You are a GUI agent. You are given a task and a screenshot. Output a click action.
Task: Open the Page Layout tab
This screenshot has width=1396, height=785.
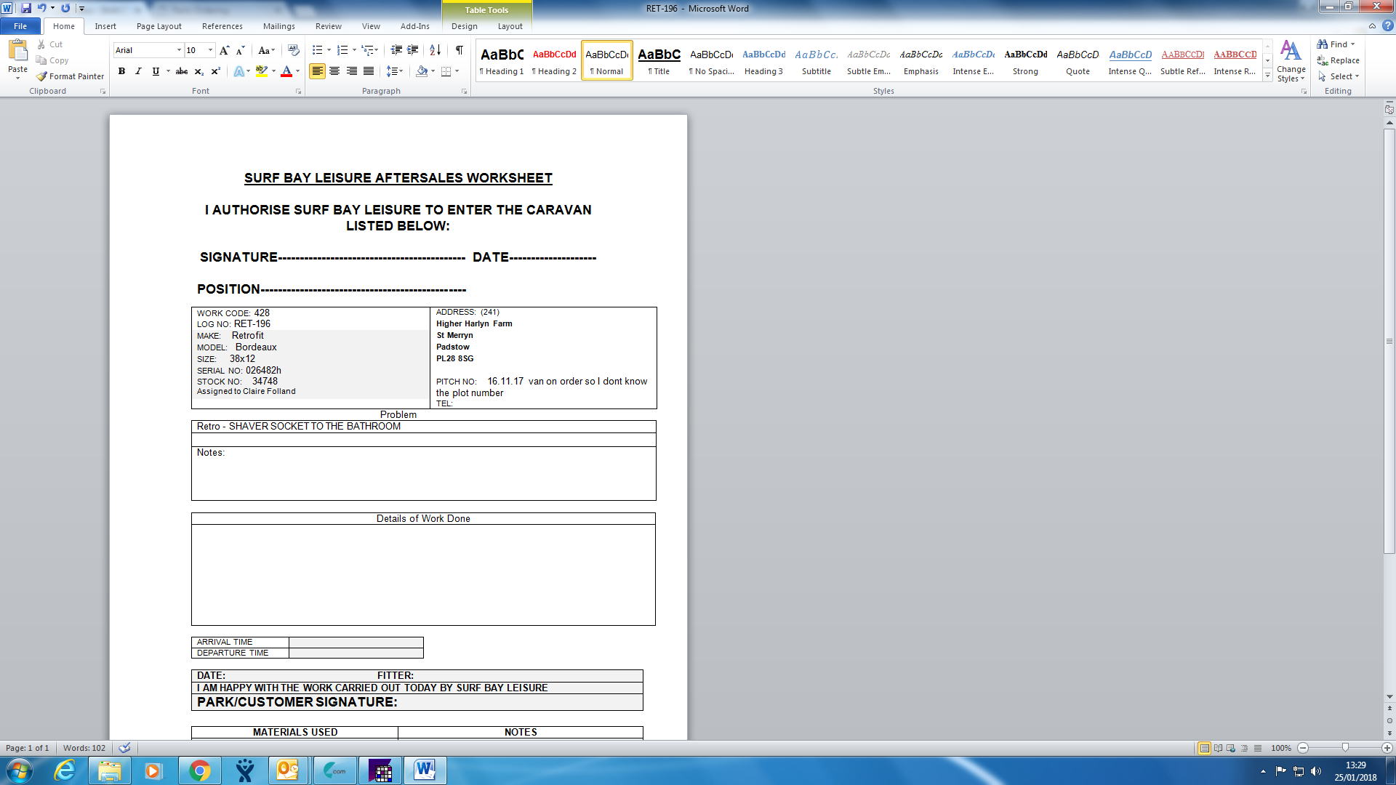coord(159,26)
